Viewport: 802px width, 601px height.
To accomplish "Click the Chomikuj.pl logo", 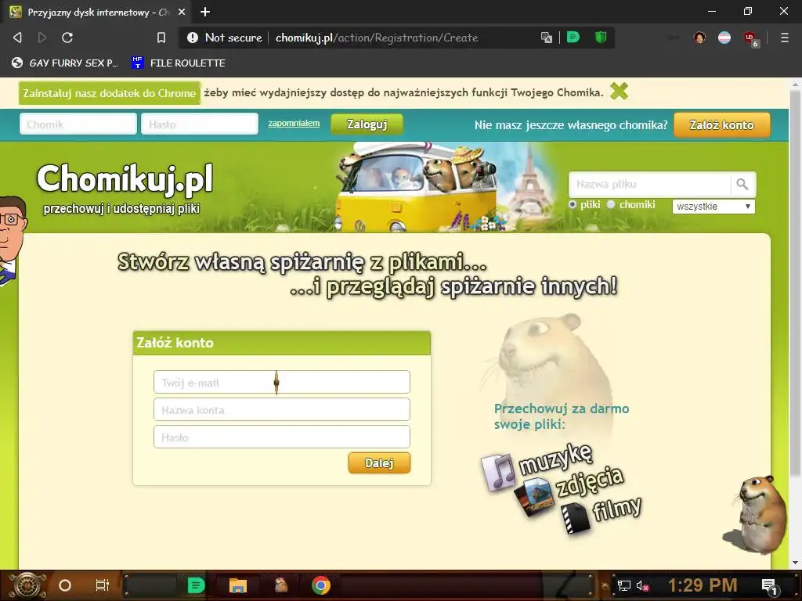I will pos(125,179).
